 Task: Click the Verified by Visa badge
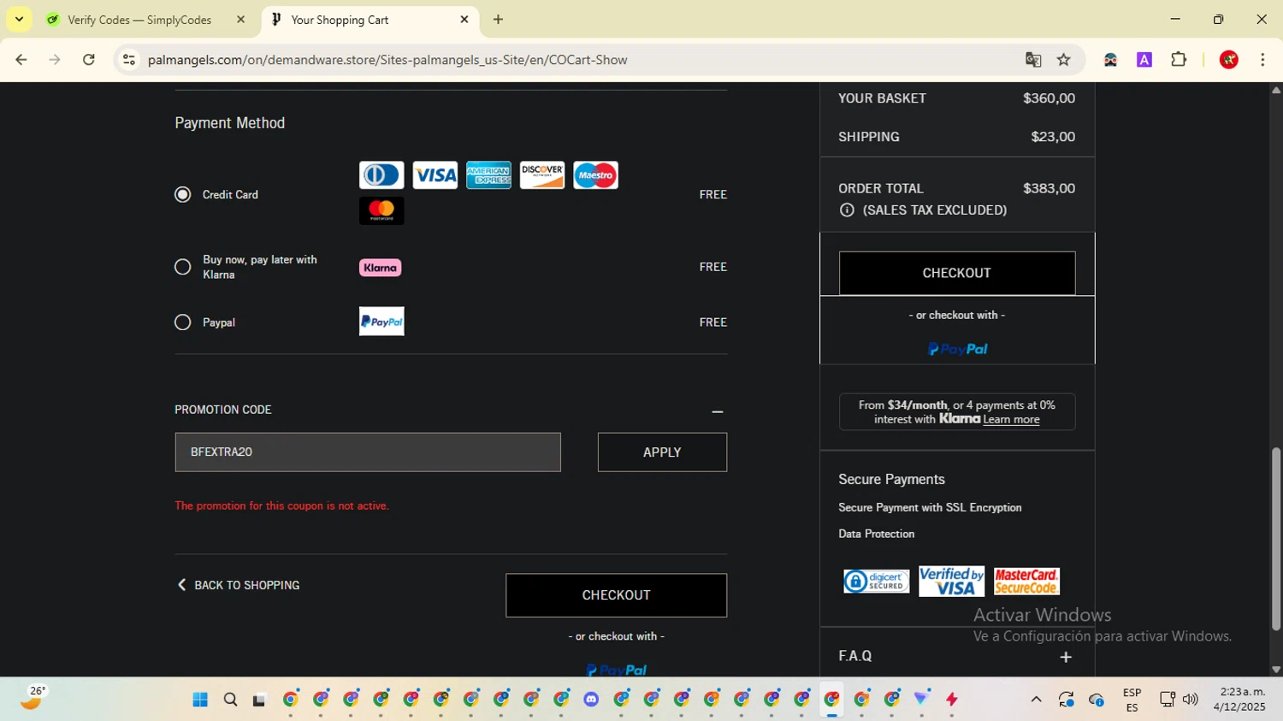coord(951,582)
